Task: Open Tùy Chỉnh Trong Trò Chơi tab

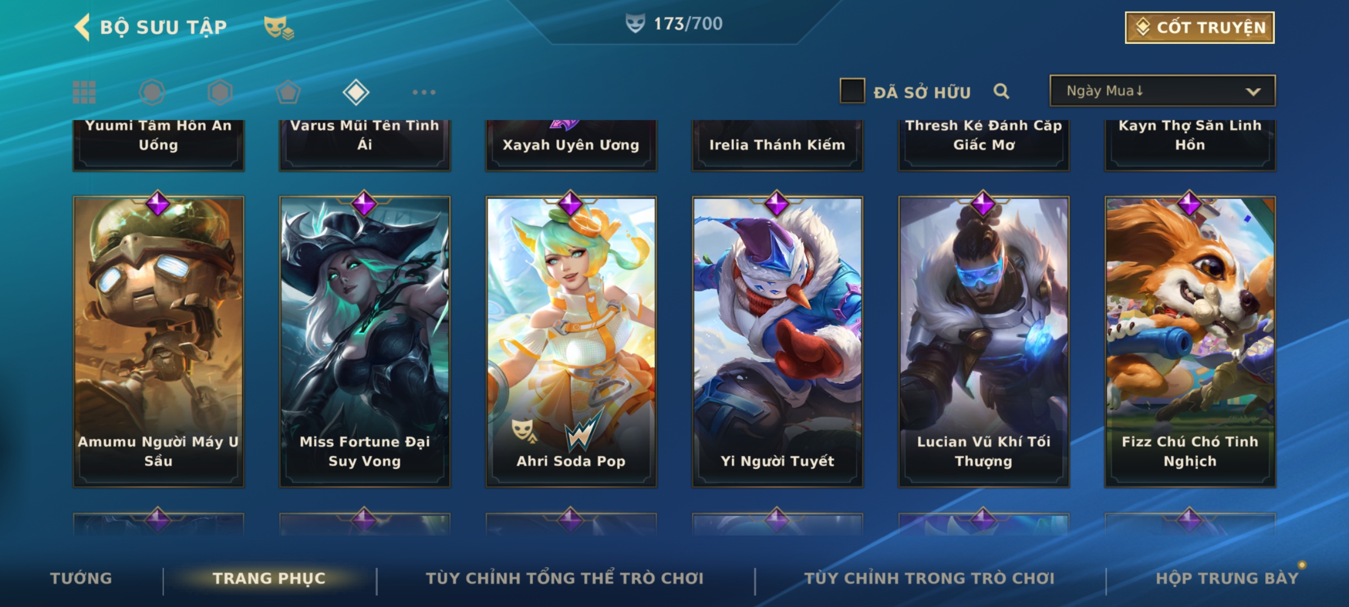Action: coord(929,578)
